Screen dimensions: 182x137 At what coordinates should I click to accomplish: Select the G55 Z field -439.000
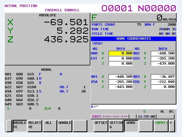point(163,64)
